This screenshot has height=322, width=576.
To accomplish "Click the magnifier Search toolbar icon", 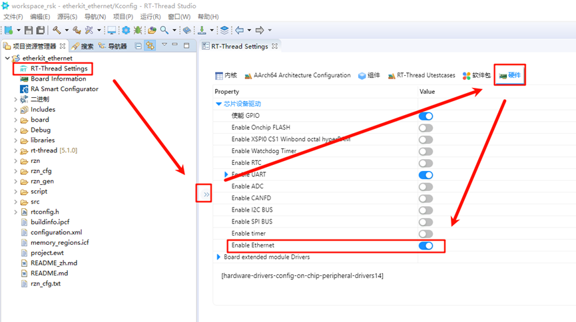I will pyautogui.click(x=164, y=30).
